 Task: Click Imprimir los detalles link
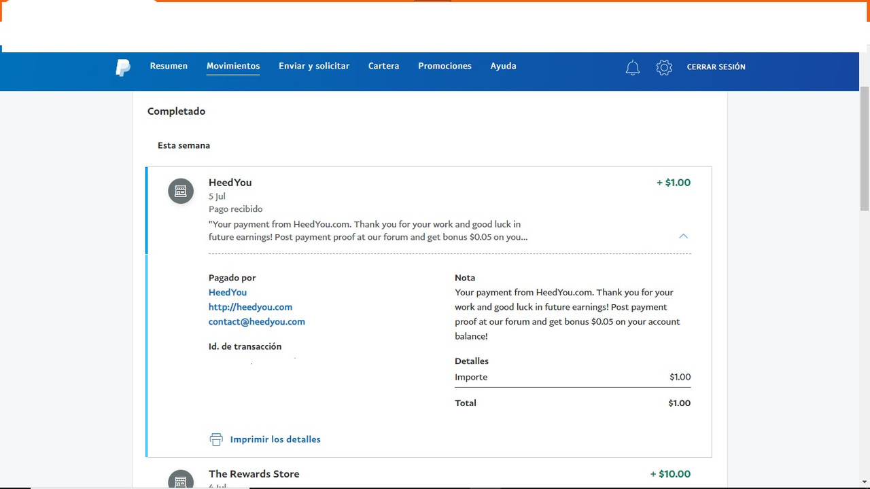pyautogui.click(x=275, y=439)
